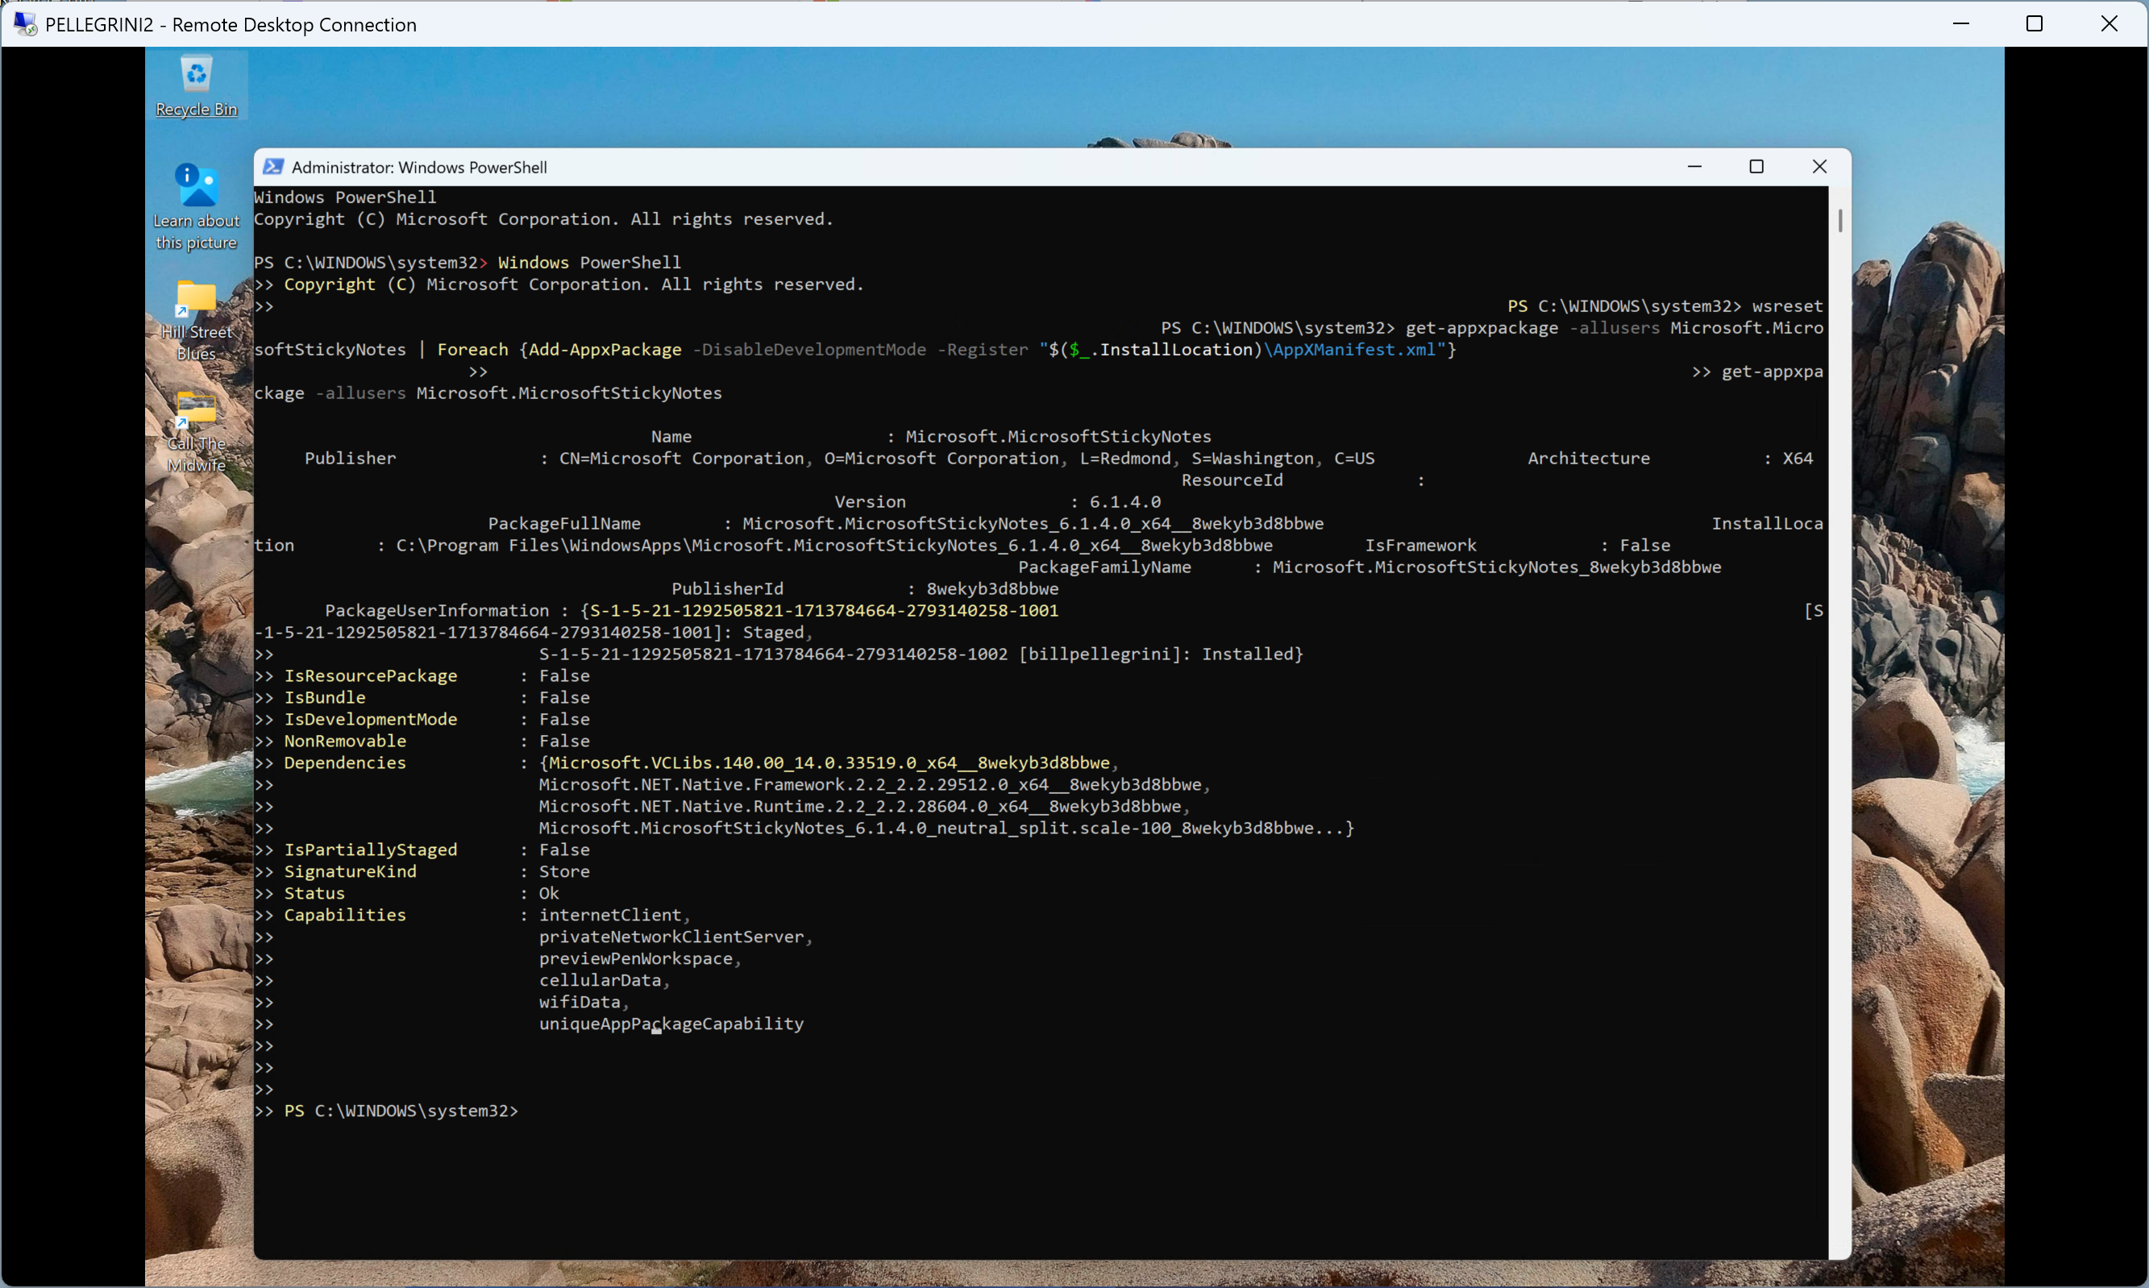Click the SignatureKind value 'Store'
This screenshot has width=2149, height=1288.
tap(564, 870)
